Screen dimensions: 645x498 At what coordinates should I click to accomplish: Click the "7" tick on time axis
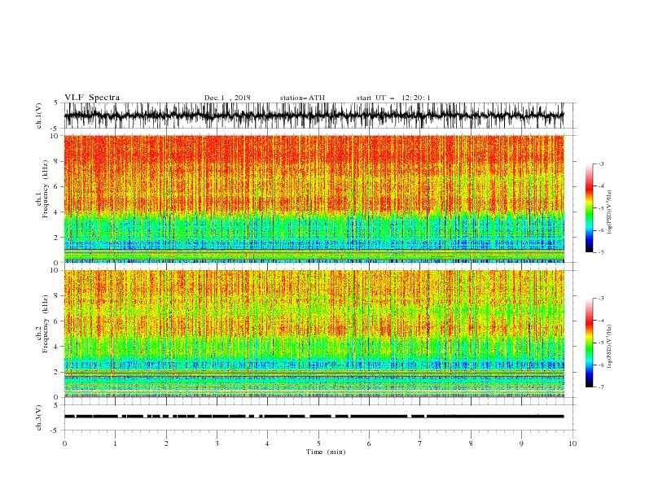420,443
